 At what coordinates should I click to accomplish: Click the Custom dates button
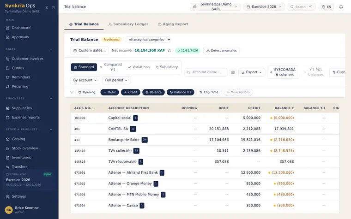pos(90,51)
